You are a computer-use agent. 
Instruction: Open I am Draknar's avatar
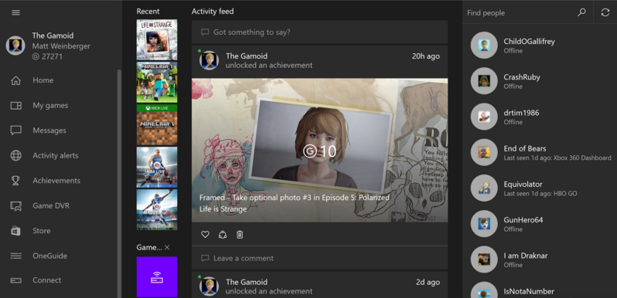484,259
